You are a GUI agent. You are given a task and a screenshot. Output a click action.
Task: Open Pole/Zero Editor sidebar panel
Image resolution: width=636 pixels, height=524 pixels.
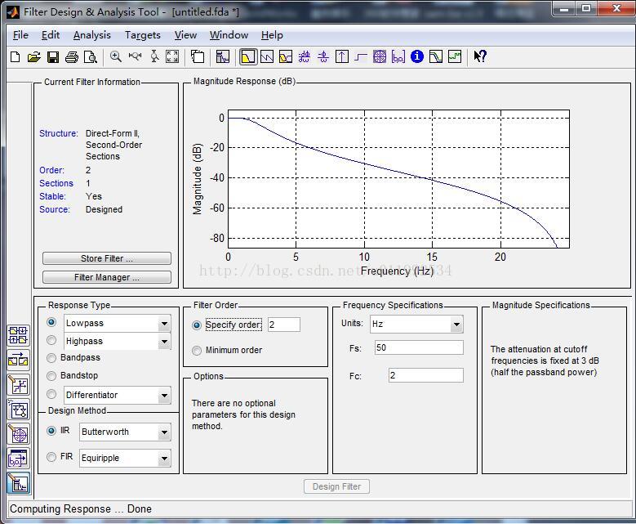(x=18, y=434)
